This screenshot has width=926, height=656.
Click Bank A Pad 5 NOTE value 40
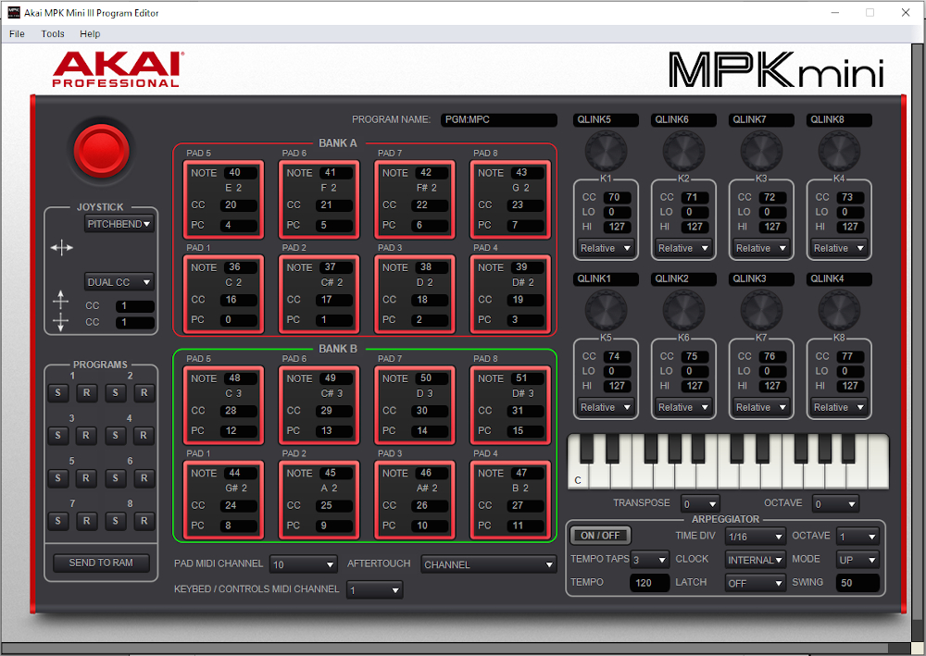[x=241, y=172]
